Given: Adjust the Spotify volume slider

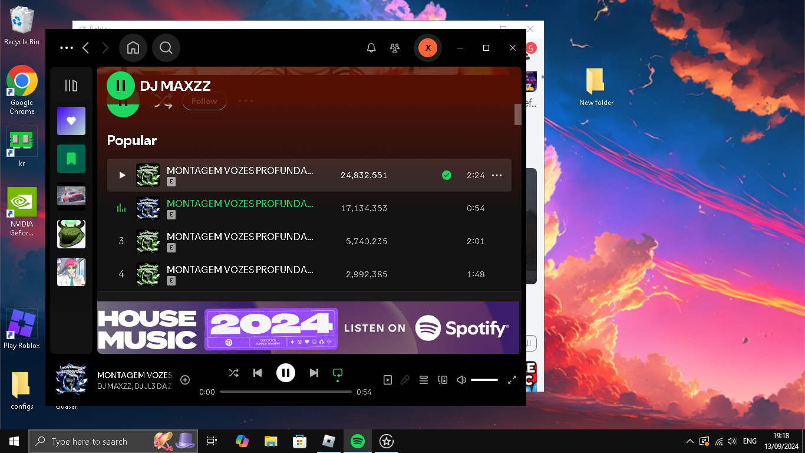Looking at the screenshot, I should (x=484, y=380).
